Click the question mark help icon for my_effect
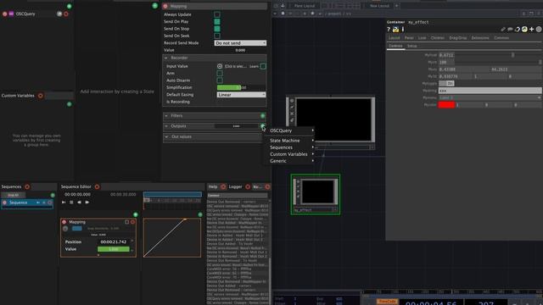This screenshot has height=305, width=543. (x=389, y=30)
